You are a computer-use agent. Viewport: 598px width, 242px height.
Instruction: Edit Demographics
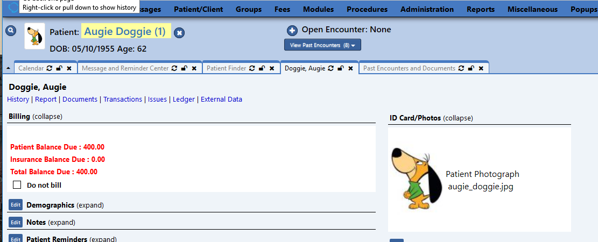pyautogui.click(x=16, y=205)
